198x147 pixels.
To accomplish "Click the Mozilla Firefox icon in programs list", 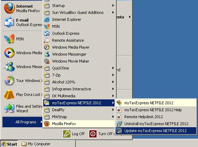I will (47, 124).
